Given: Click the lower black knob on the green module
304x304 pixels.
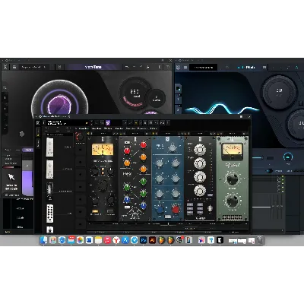Looking at the screenshot, I should (233, 201).
